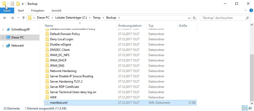Open the address bar history dropdown

point(189,18)
